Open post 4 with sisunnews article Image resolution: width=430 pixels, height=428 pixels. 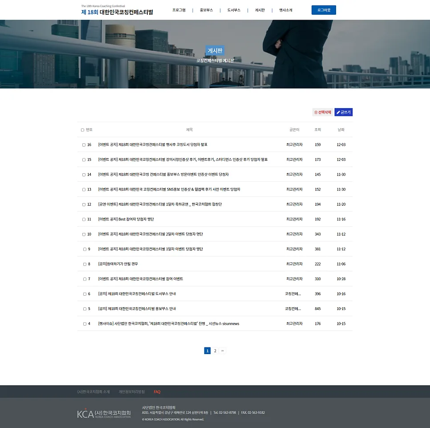tap(169, 324)
